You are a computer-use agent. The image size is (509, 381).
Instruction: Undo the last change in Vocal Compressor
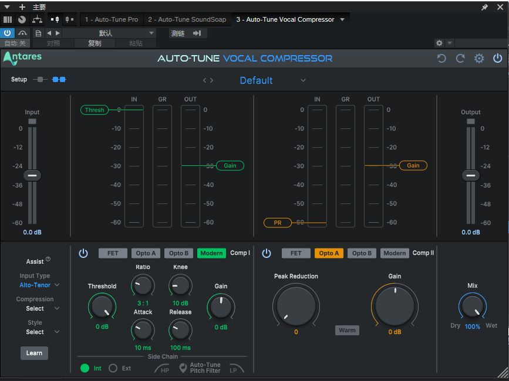(x=441, y=58)
